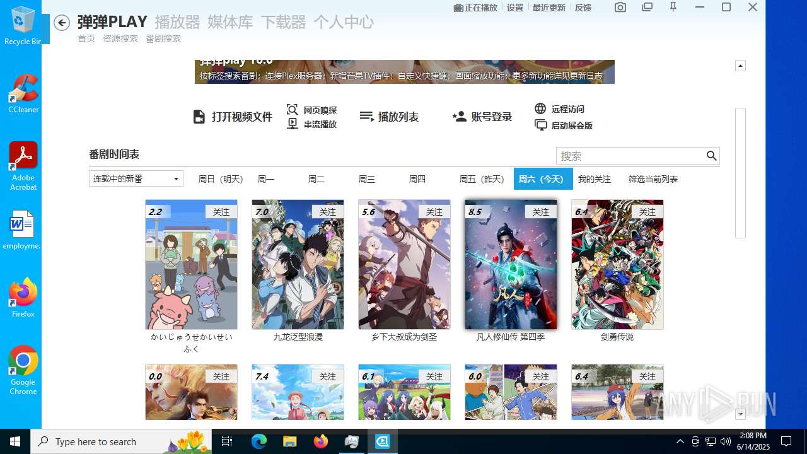807x454 pixels.
Task: Click the 播放列表 playlist icon
Action: tap(366, 116)
